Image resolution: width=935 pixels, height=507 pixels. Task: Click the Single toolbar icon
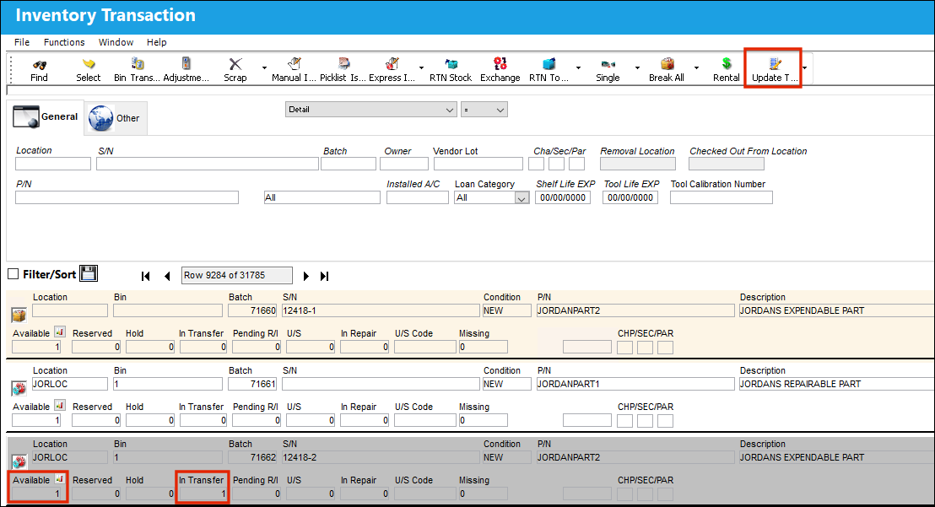pos(608,64)
